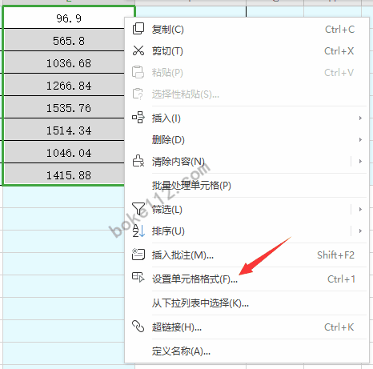Click 排序(U) menu label
Image resolution: width=373 pixels, height=369 pixels.
tap(168, 231)
